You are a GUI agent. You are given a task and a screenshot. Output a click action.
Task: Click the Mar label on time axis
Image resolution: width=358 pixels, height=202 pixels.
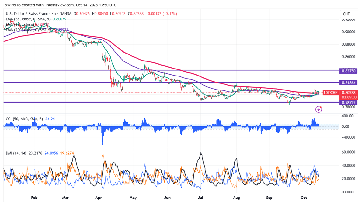click(x=65, y=198)
